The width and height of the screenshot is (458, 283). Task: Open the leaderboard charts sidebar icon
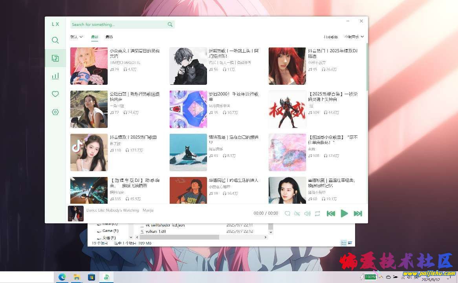tap(55, 76)
